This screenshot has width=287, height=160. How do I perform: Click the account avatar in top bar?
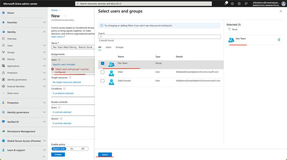pyautogui.click(x=283, y=3)
